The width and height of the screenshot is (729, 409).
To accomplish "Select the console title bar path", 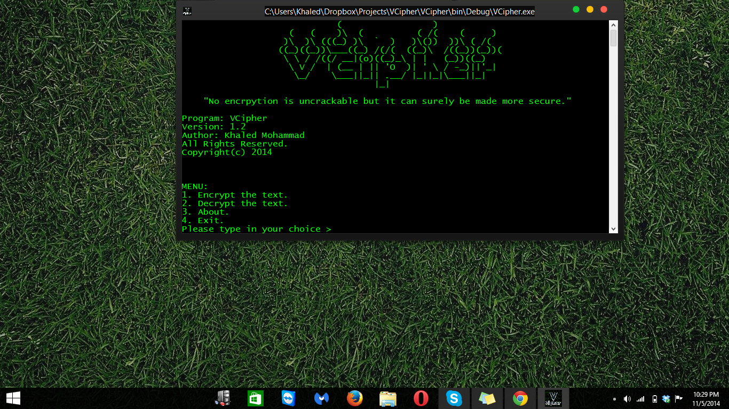I will click(x=400, y=11).
